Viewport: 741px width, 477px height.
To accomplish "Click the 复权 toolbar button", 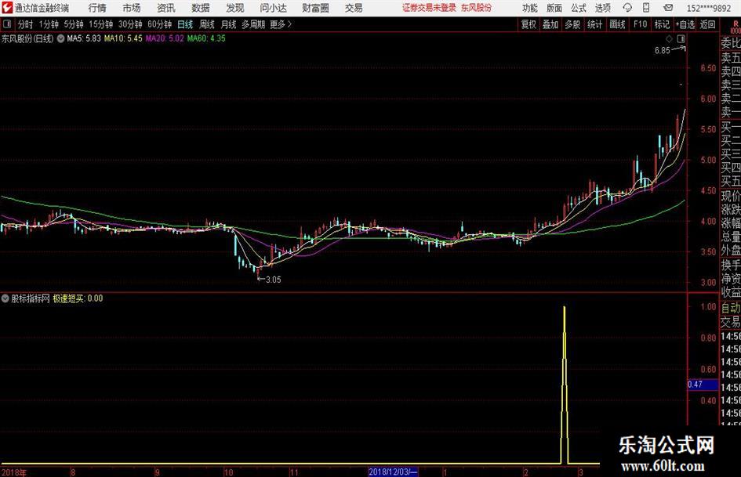I will click(529, 24).
